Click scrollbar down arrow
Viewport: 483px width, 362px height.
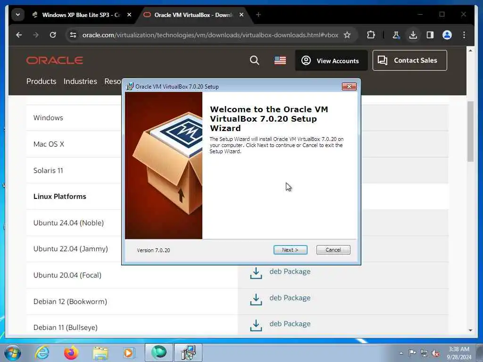470,330
